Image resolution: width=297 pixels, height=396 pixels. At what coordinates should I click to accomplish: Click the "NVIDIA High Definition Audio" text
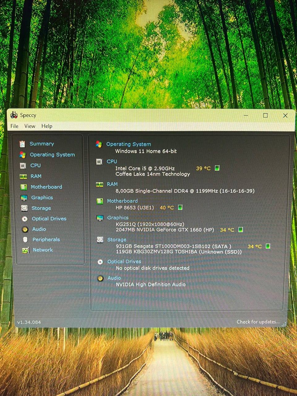pyautogui.click(x=151, y=285)
